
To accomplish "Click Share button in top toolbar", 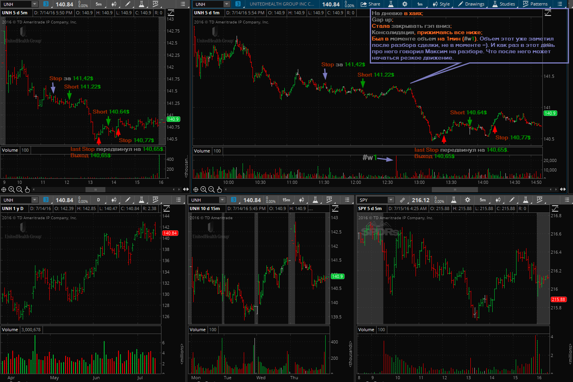I will (x=370, y=4).
